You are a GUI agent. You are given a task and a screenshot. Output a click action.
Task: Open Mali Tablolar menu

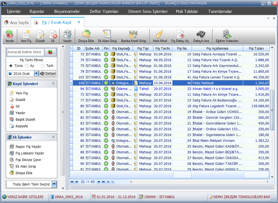coord(187,11)
